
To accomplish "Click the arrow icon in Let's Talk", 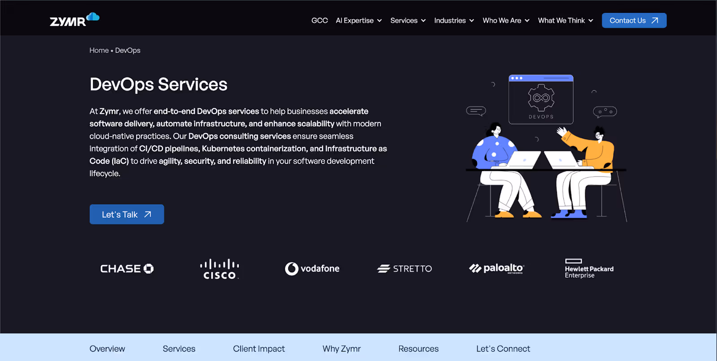I will click(x=147, y=215).
